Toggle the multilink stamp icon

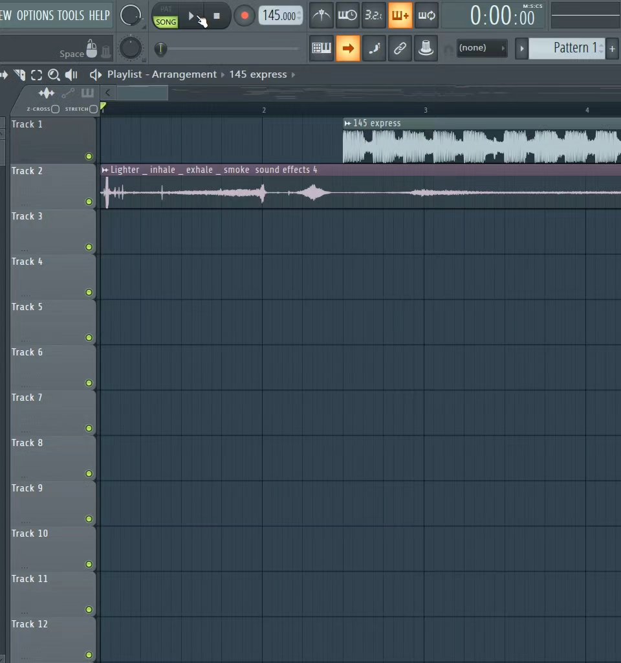pos(426,48)
